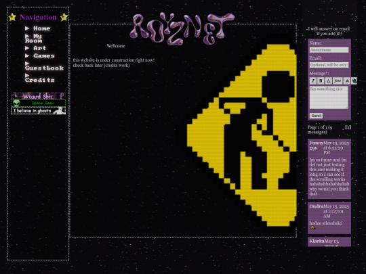Click the "hodne stimulujici" message text
This screenshot has width=366, height=274.
point(326,223)
